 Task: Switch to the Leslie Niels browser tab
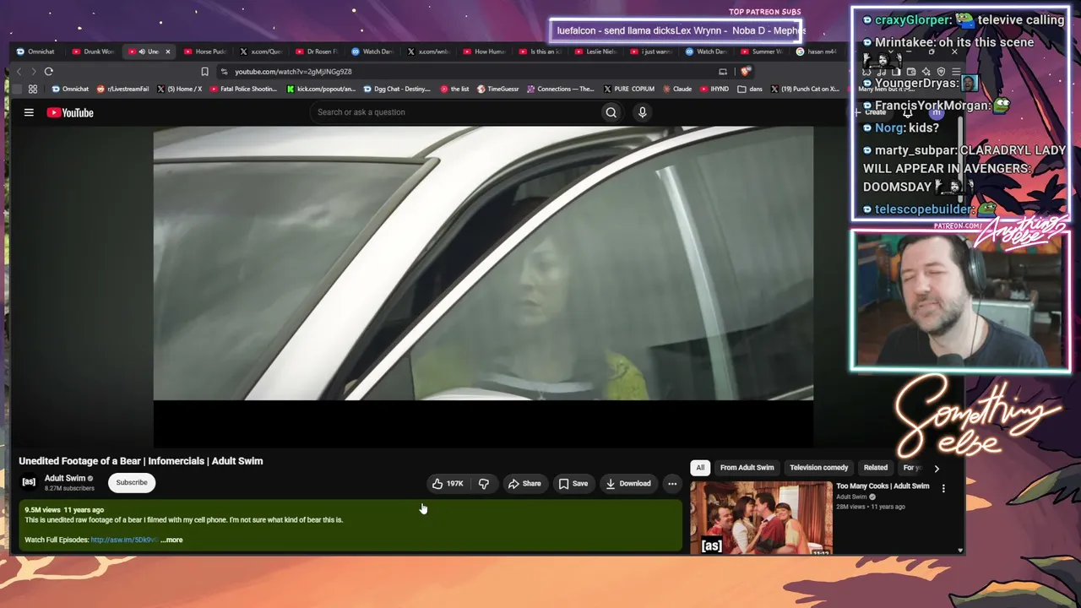coord(596,52)
